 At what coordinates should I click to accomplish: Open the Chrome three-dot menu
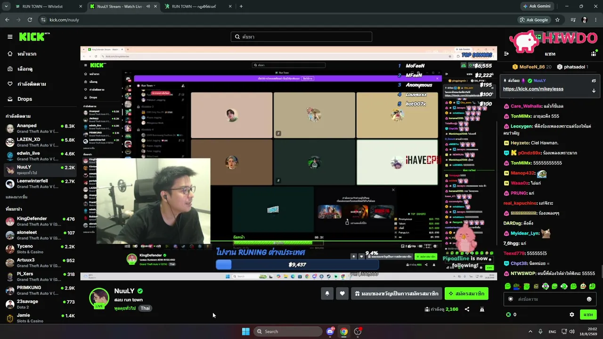tap(596, 20)
